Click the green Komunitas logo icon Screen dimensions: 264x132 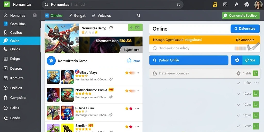click(x=6, y=4)
